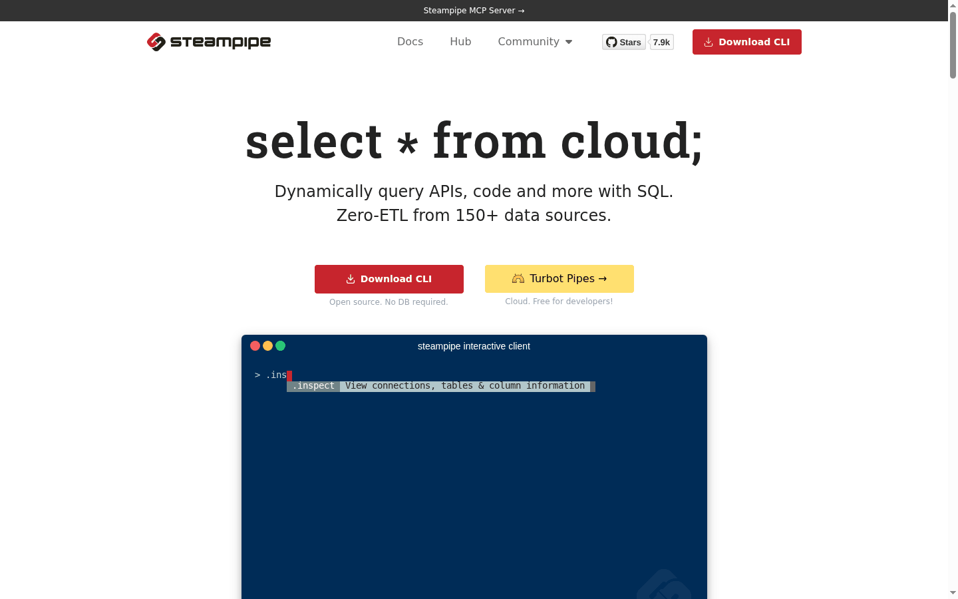Click the scrollbar up arrow
958x599 pixels.
coord(953,5)
